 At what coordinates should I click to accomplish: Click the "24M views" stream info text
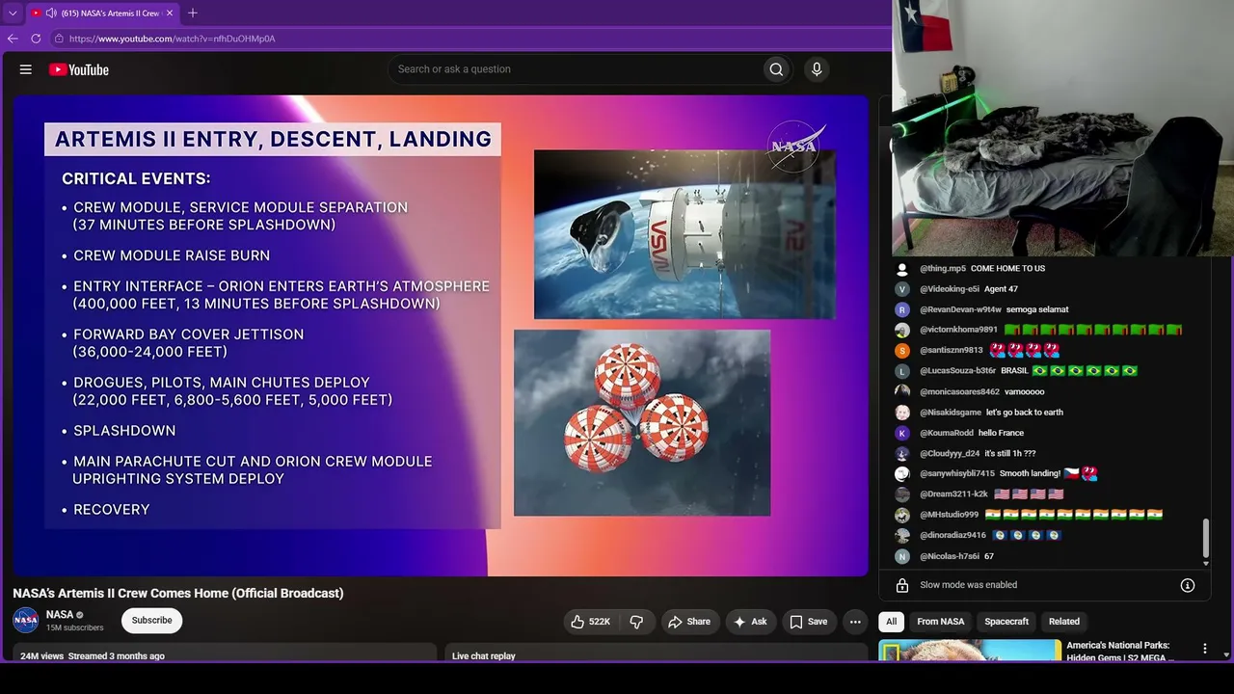93,656
